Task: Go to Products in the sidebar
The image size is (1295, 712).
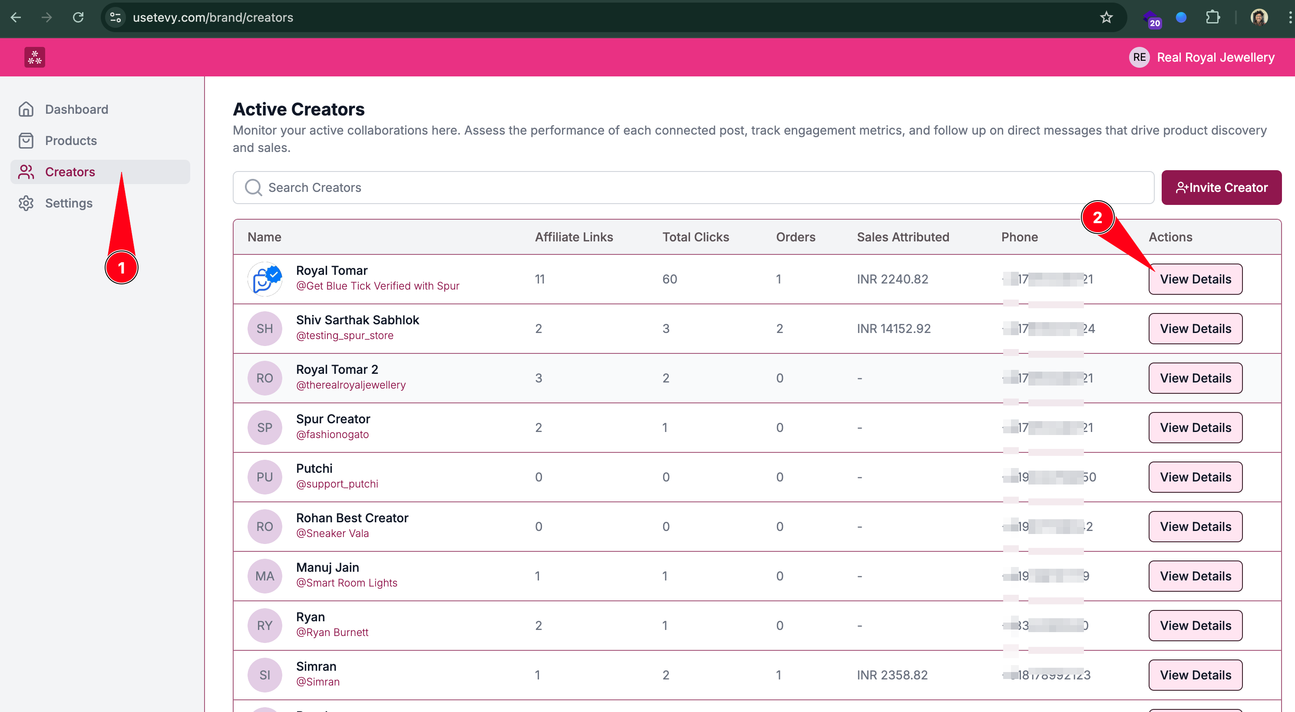Action: [x=100, y=141]
